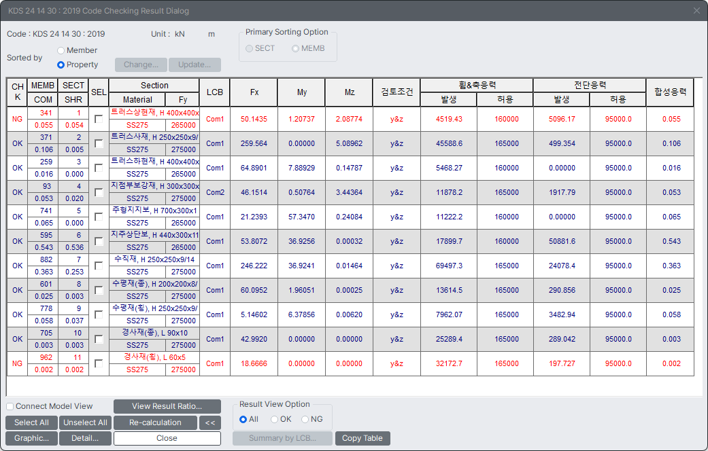Click the shear stress value 50881.6

coord(562,241)
